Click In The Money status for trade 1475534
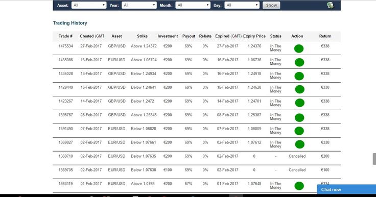The width and height of the screenshot is (376, 197). [276, 48]
